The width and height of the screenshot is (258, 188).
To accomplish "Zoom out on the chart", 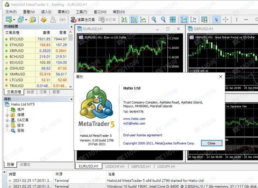I will (163, 19).
